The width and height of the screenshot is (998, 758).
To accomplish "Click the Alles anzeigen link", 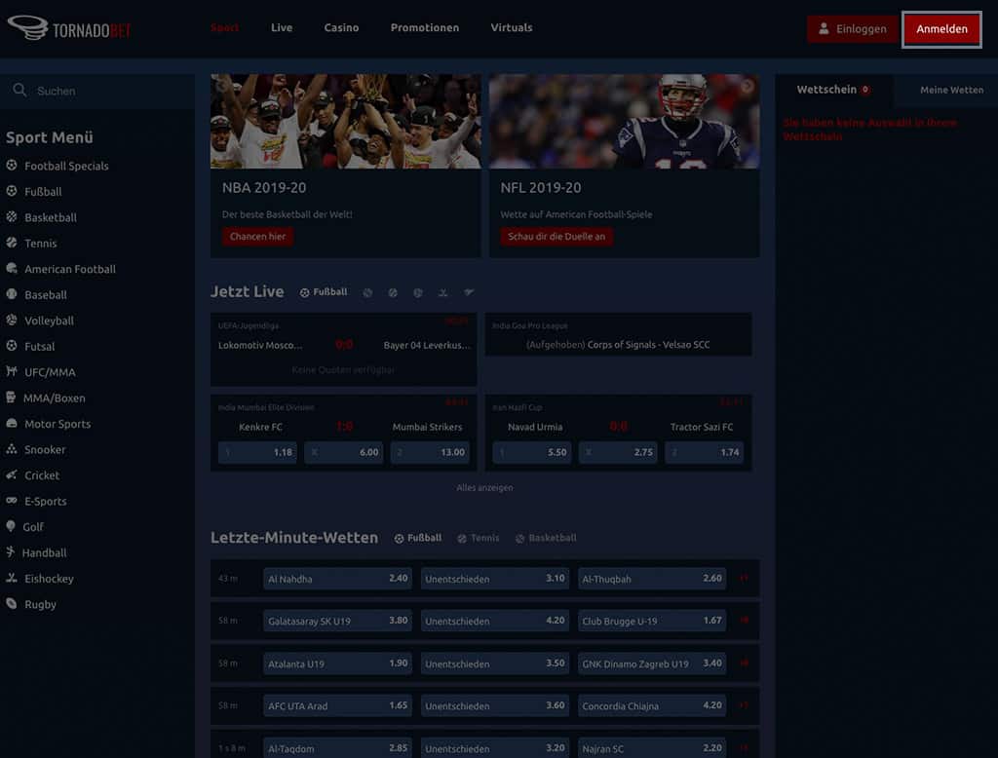I will [x=484, y=487].
